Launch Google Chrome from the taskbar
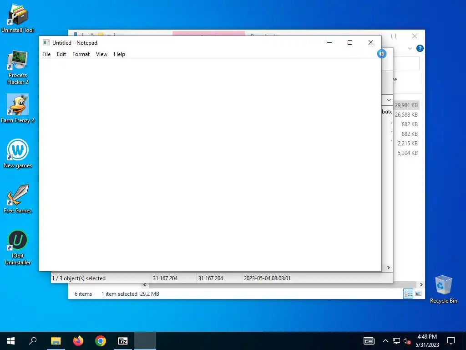The height and width of the screenshot is (350, 466). pyautogui.click(x=101, y=341)
